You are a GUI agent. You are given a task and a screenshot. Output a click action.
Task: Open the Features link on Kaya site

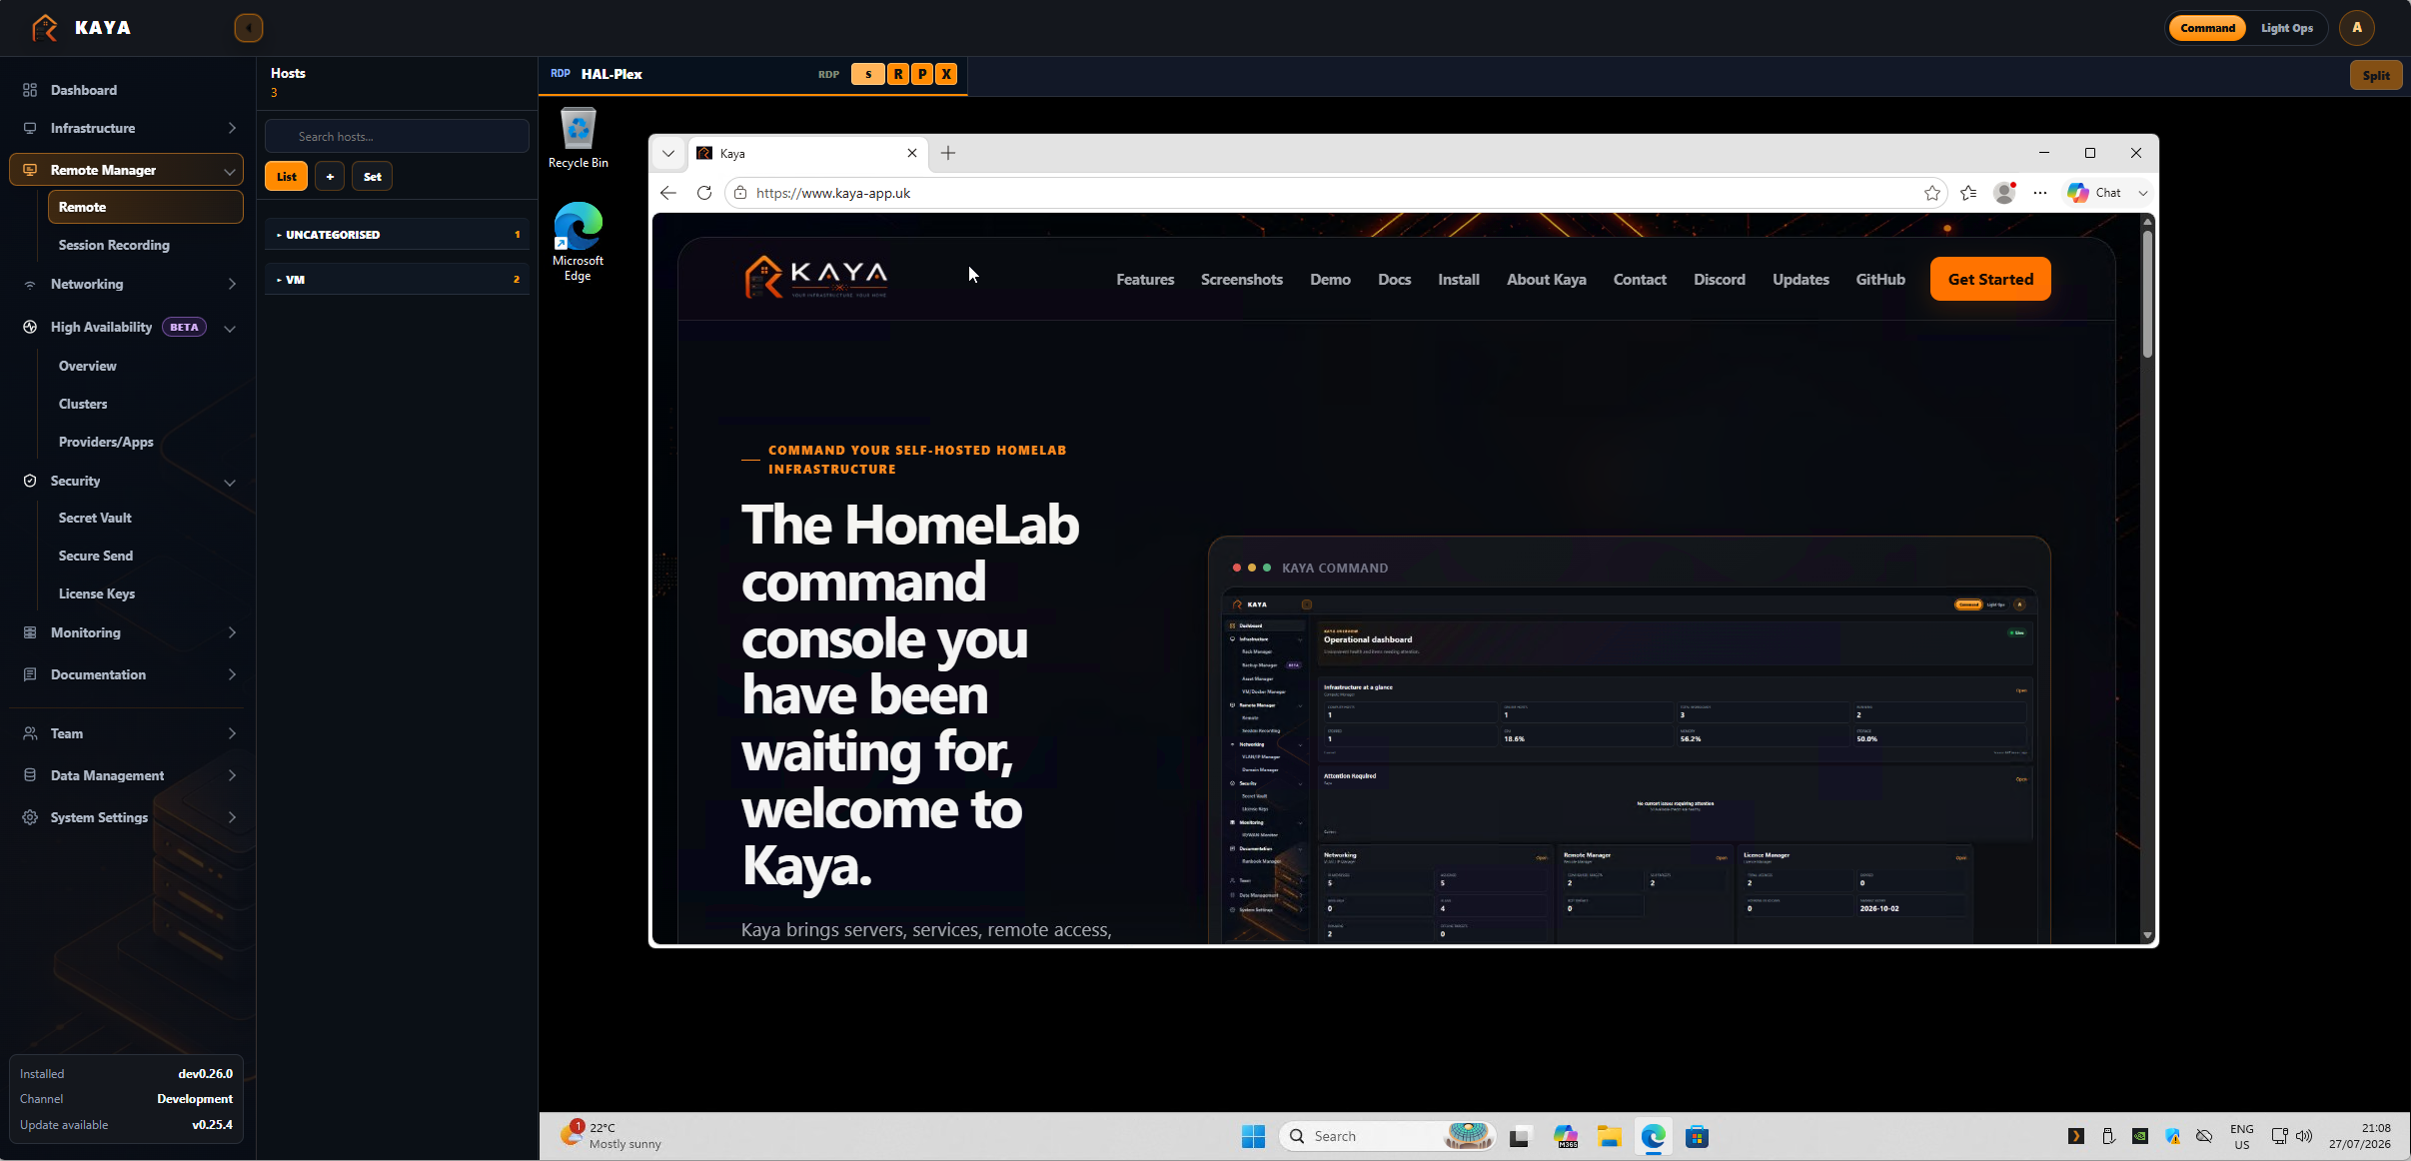click(x=1145, y=280)
